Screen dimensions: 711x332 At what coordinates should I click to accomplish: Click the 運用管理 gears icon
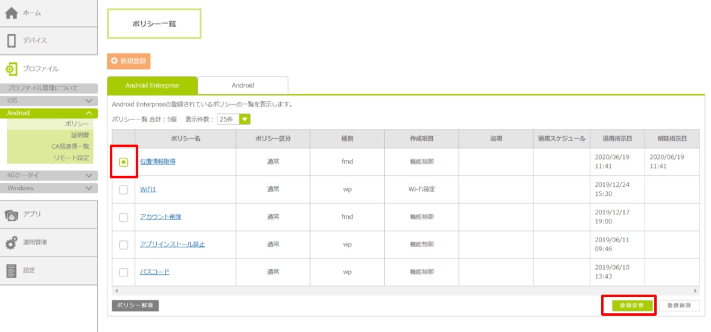pos(11,243)
